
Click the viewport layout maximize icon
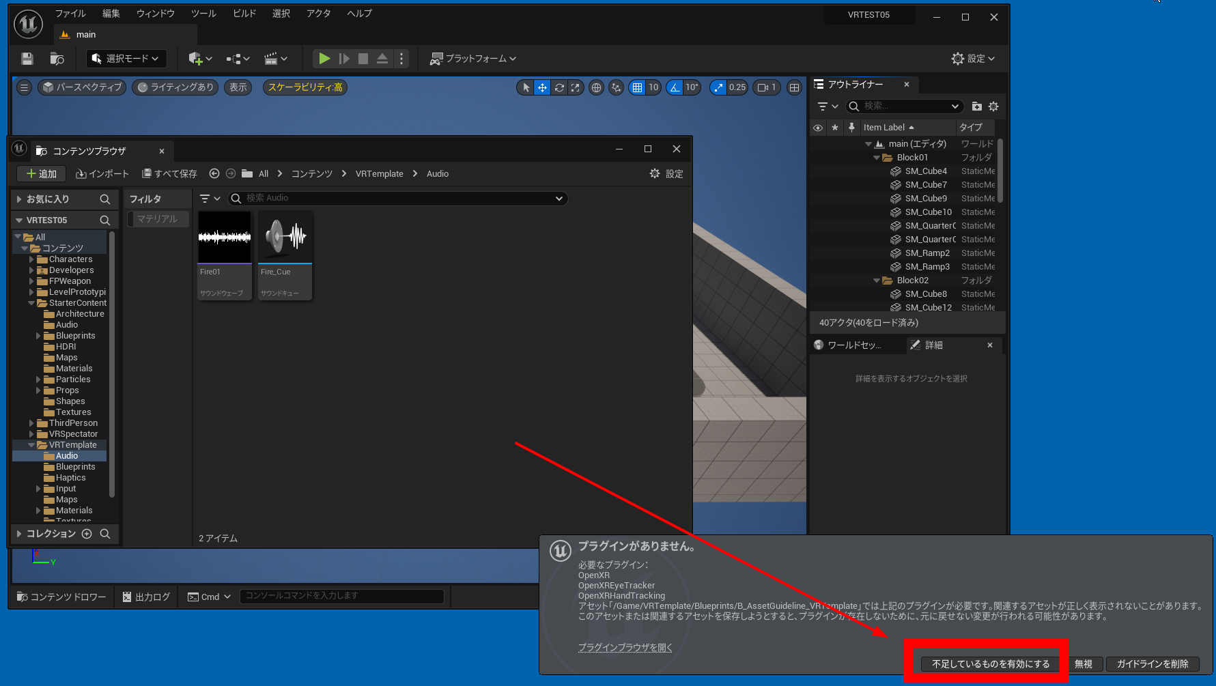coord(794,87)
